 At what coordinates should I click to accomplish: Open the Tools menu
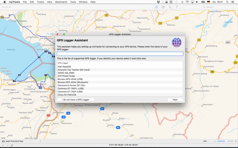(73, 2)
